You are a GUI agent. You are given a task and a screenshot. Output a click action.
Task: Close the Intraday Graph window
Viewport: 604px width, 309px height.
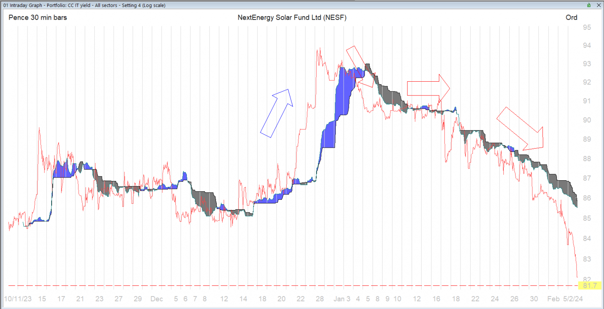pyautogui.click(x=598, y=5)
